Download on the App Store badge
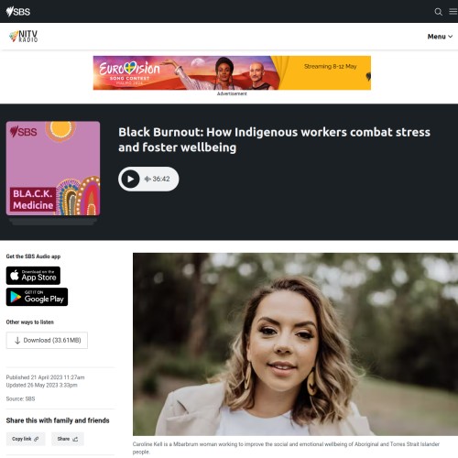The height and width of the screenshot is (458, 458). tap(33, 276)
